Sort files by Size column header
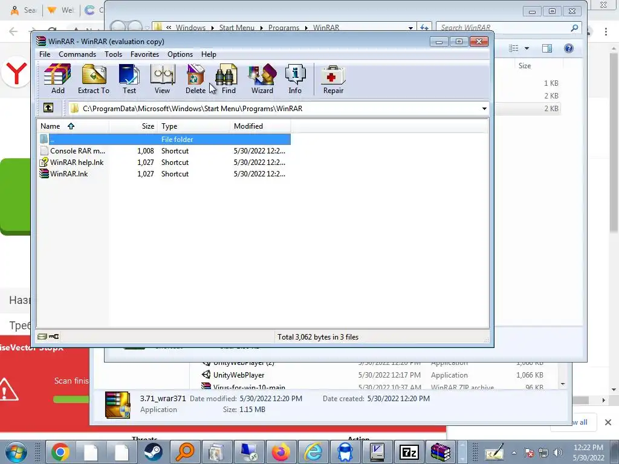 134,126
